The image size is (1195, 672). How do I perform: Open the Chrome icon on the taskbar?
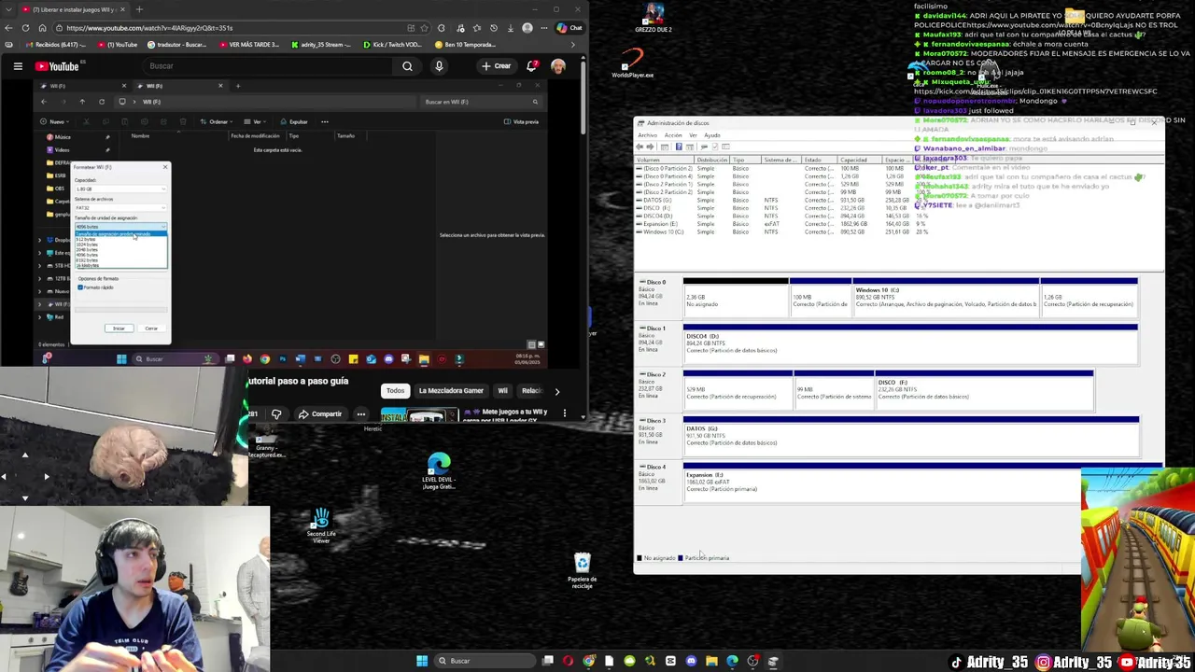[x=589, y=661]
